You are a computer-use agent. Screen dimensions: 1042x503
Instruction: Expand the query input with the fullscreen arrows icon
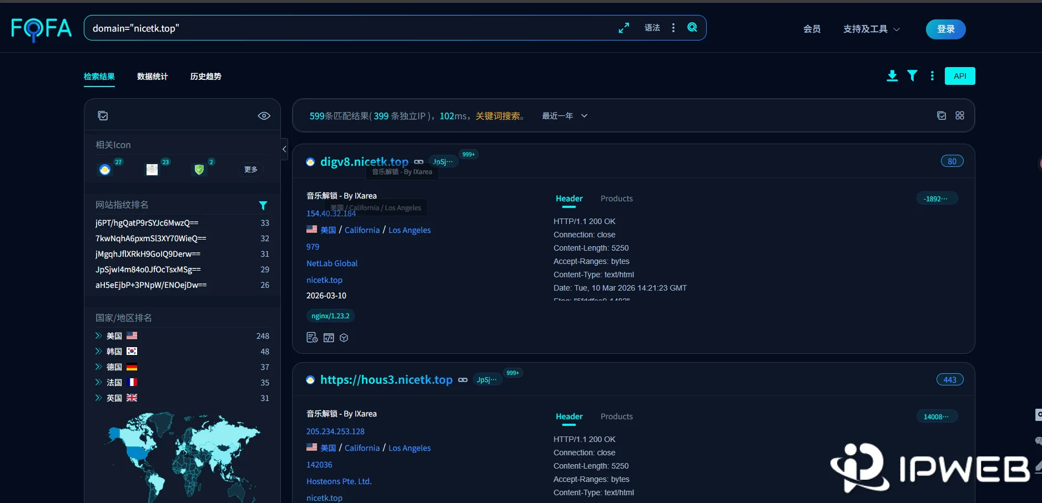(x=624, y=28)
